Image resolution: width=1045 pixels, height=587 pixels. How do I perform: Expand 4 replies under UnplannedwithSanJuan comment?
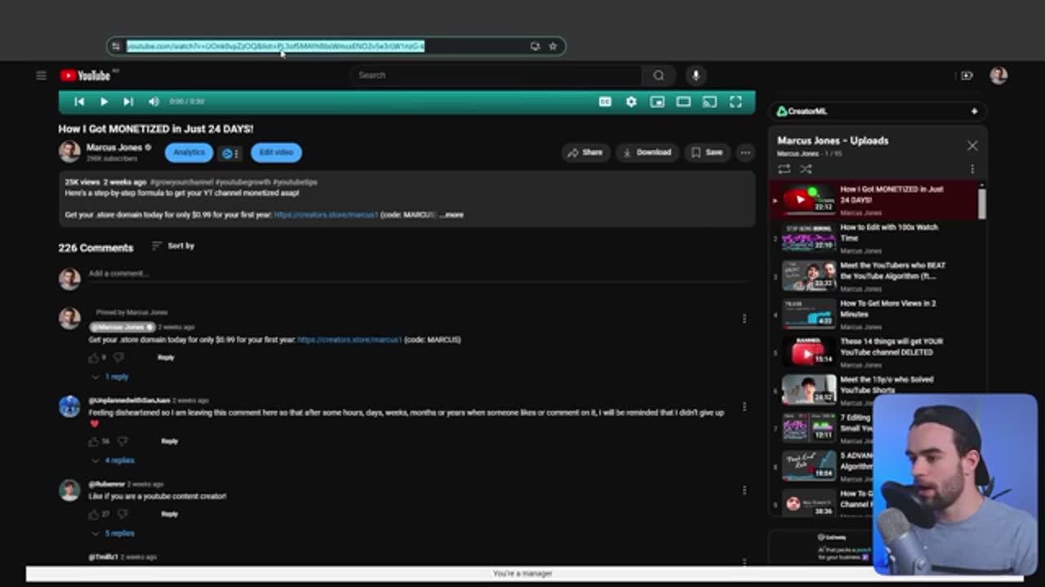113,461
